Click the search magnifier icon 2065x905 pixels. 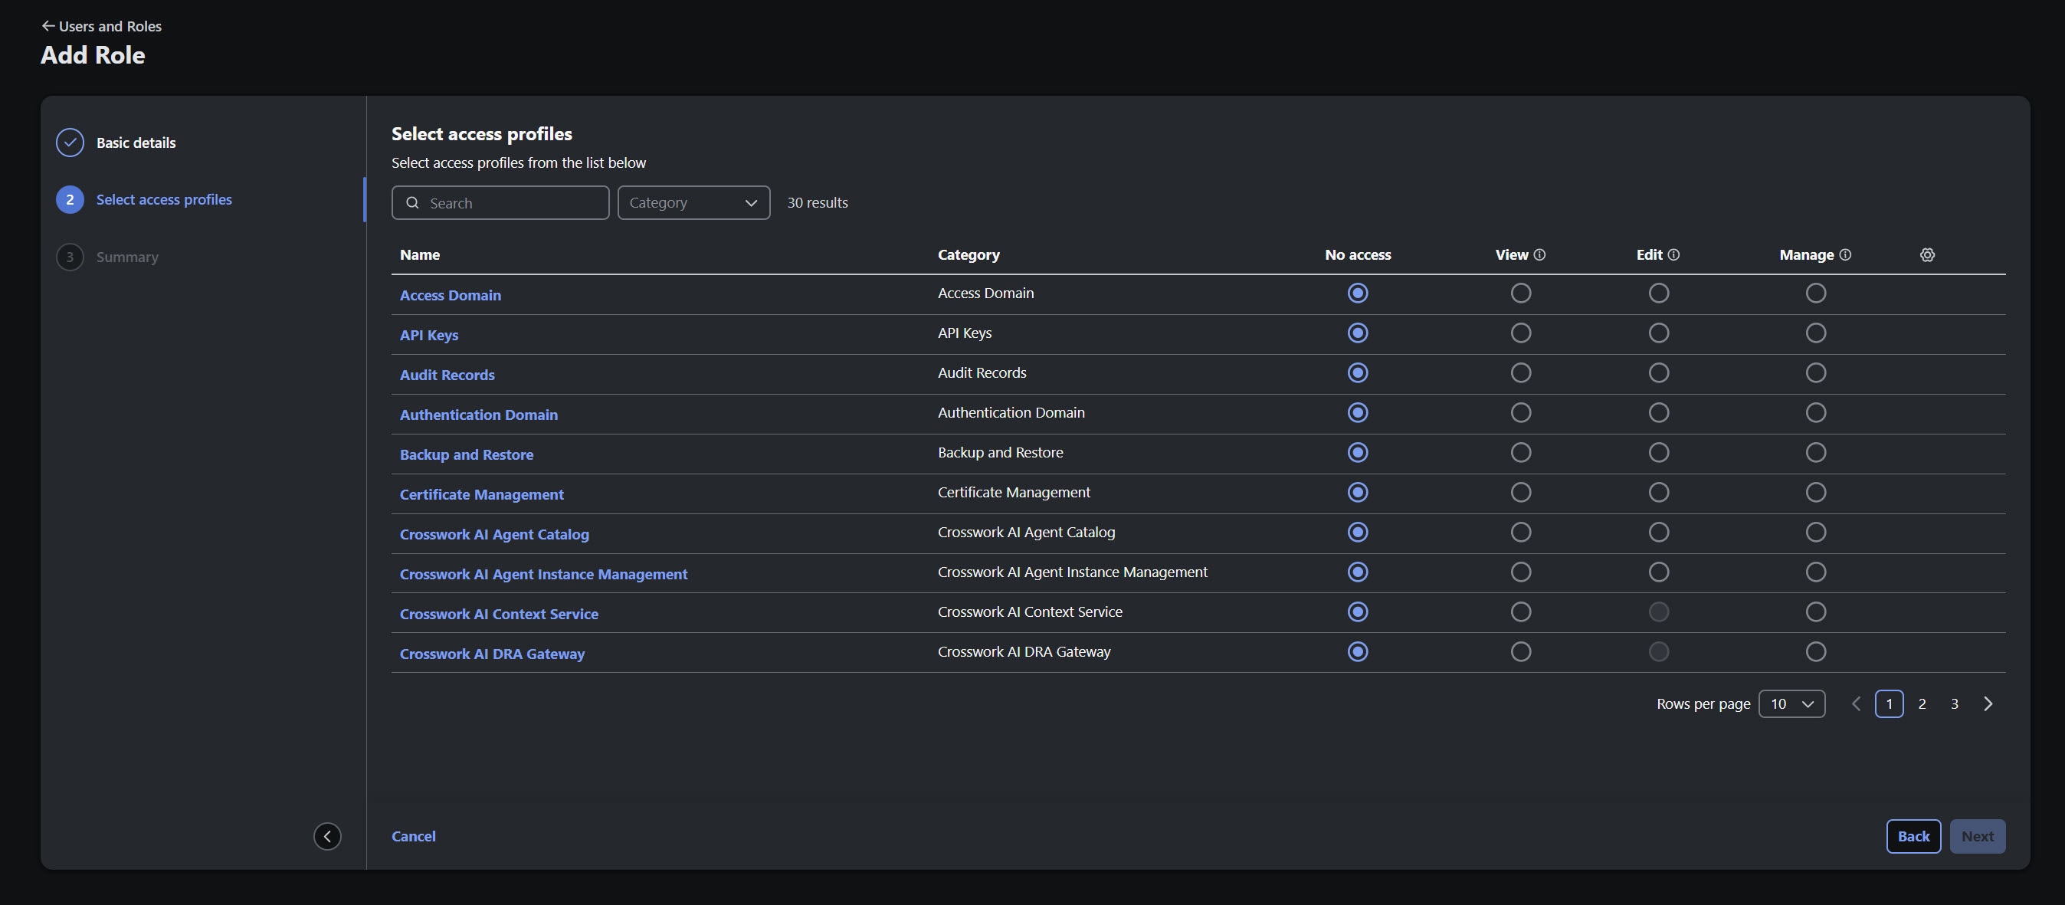[x=412, y=203]
